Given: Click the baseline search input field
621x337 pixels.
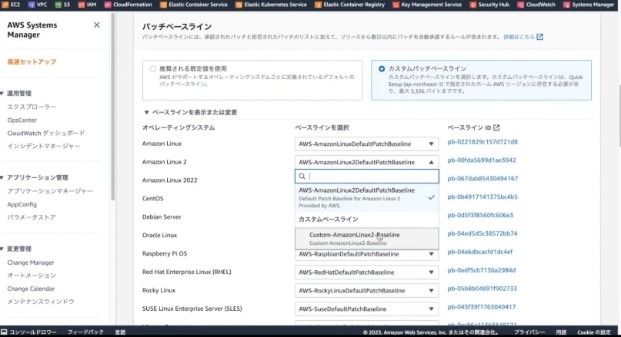Looking at the screenshot, I should (367, 177).
